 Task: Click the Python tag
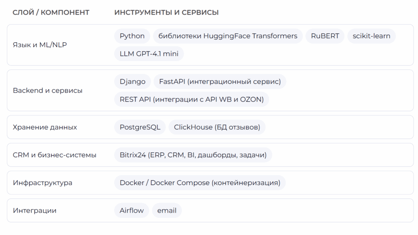[x=132, y=36]
